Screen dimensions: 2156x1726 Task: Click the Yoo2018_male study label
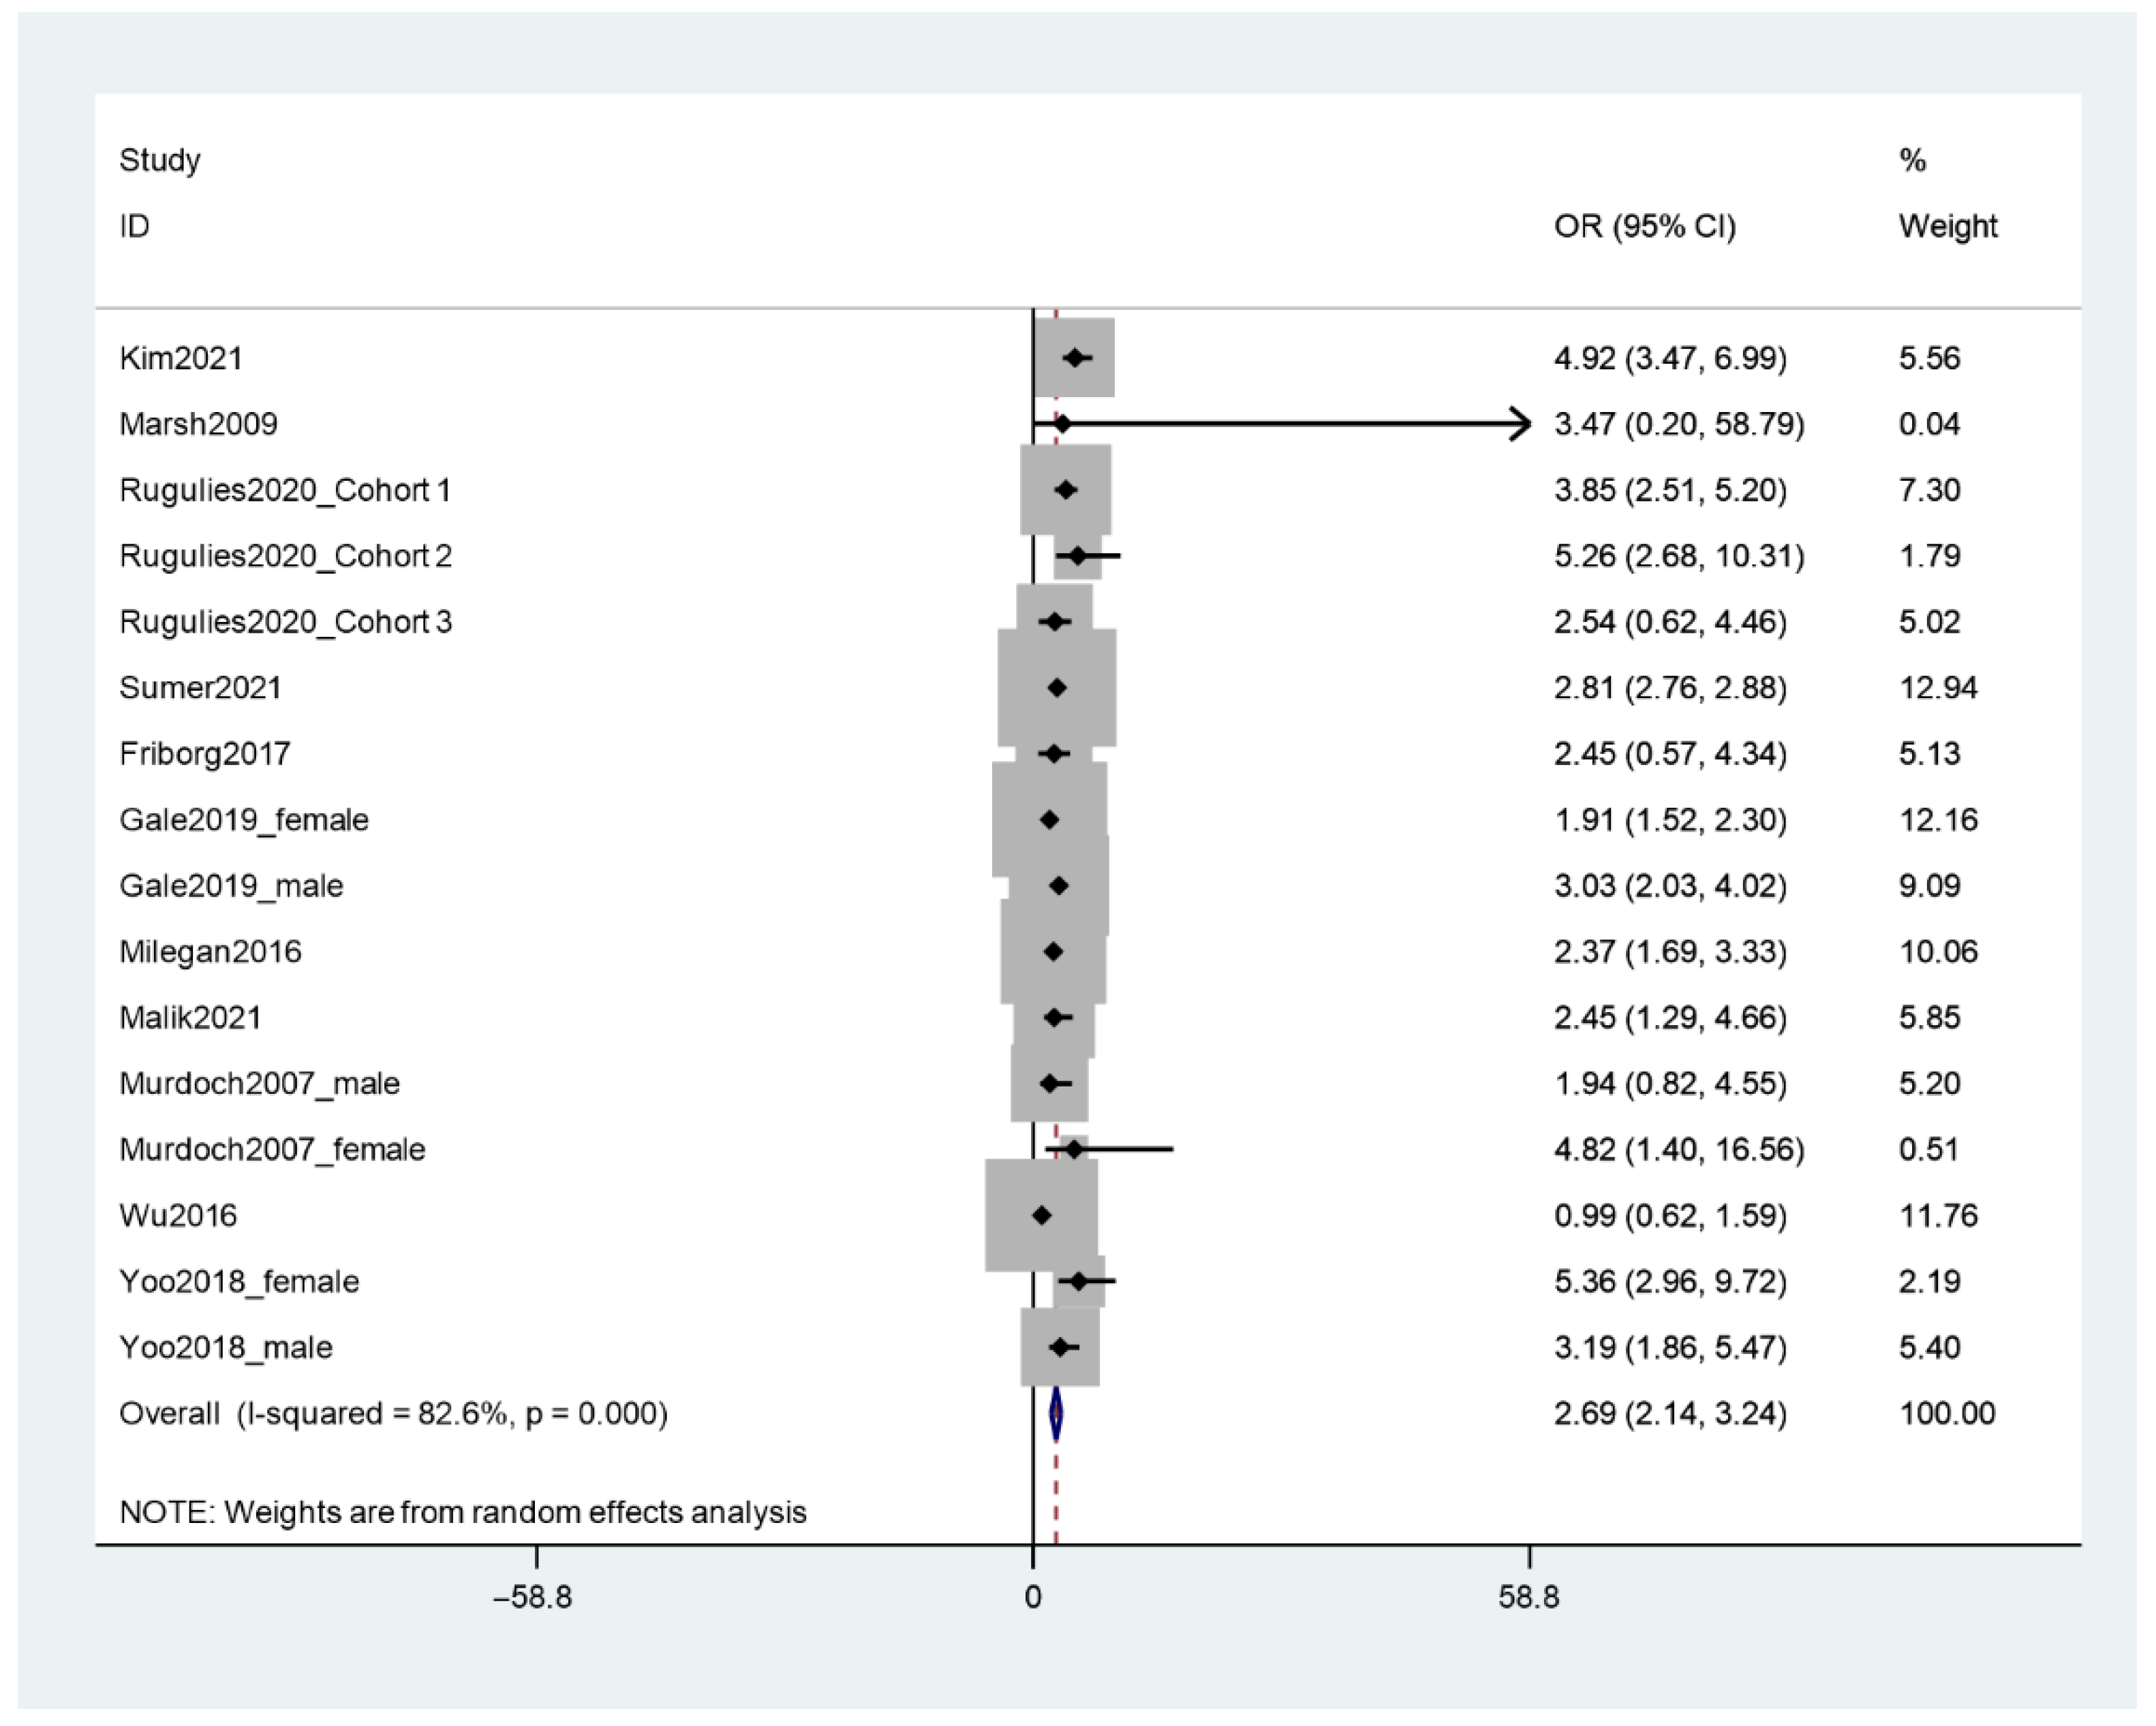[x=225, y=1347]
